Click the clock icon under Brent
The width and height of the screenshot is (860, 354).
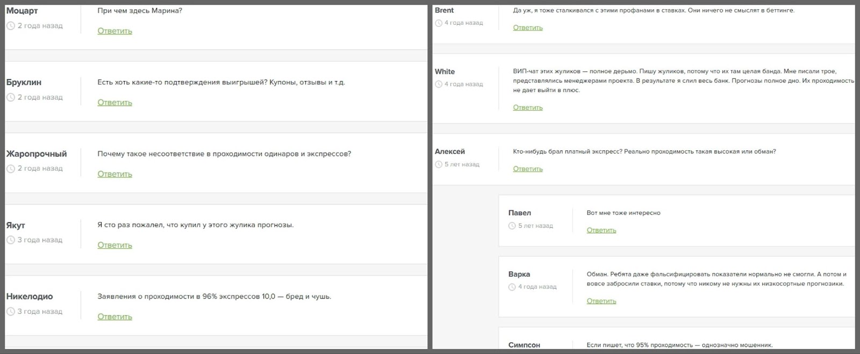pos(439,23)
